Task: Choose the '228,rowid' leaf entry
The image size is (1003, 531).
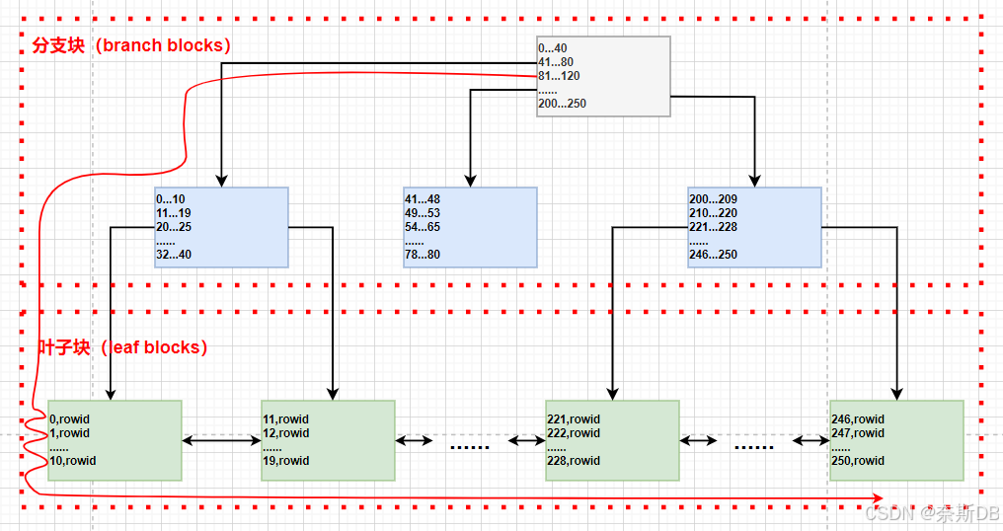Action: (574, 461)
